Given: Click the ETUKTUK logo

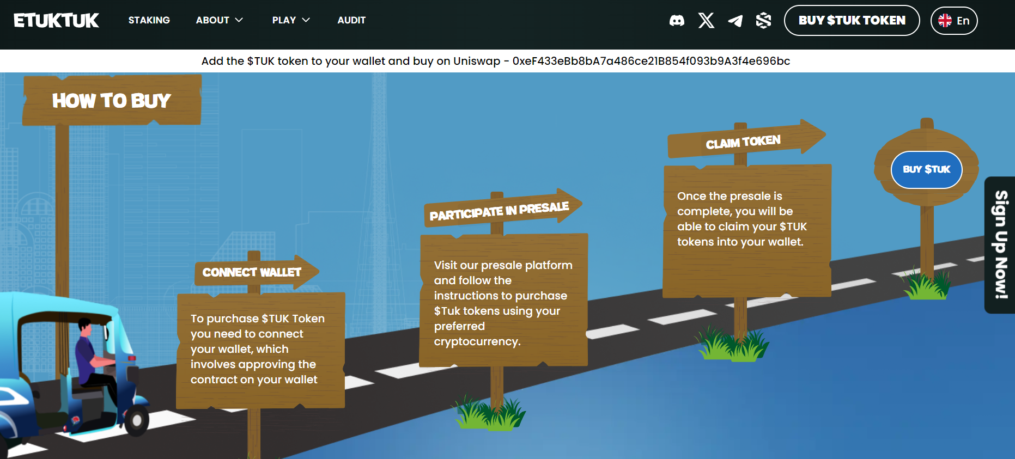Looking at the screenshot, I should click(56, 20).
